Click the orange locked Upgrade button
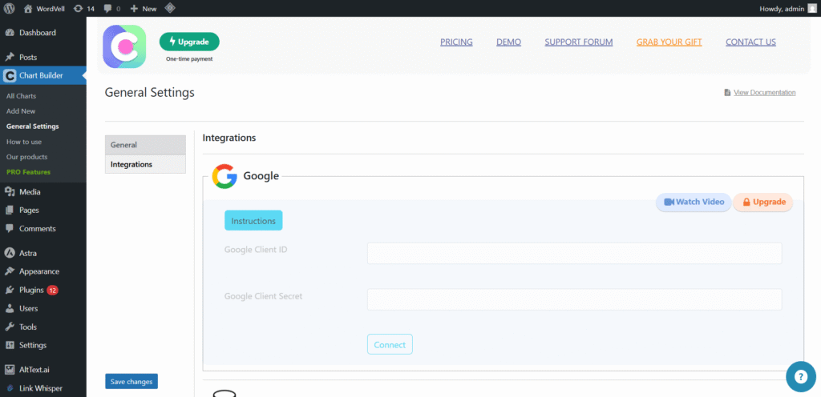This screenshot has height=397, width=821. click(763, 203)
